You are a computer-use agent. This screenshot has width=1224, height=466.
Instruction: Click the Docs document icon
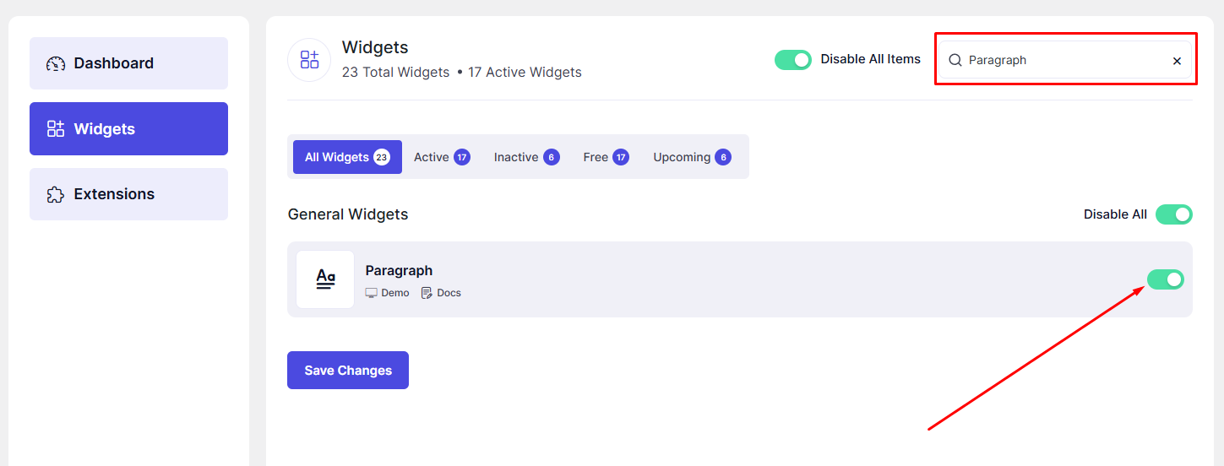point(427,293)
